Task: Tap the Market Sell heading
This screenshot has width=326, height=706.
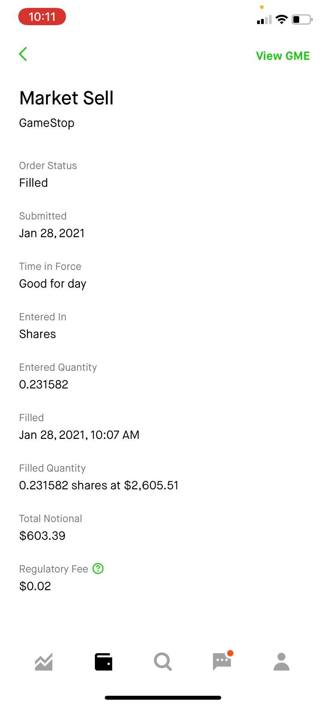Action: point(67,98)
